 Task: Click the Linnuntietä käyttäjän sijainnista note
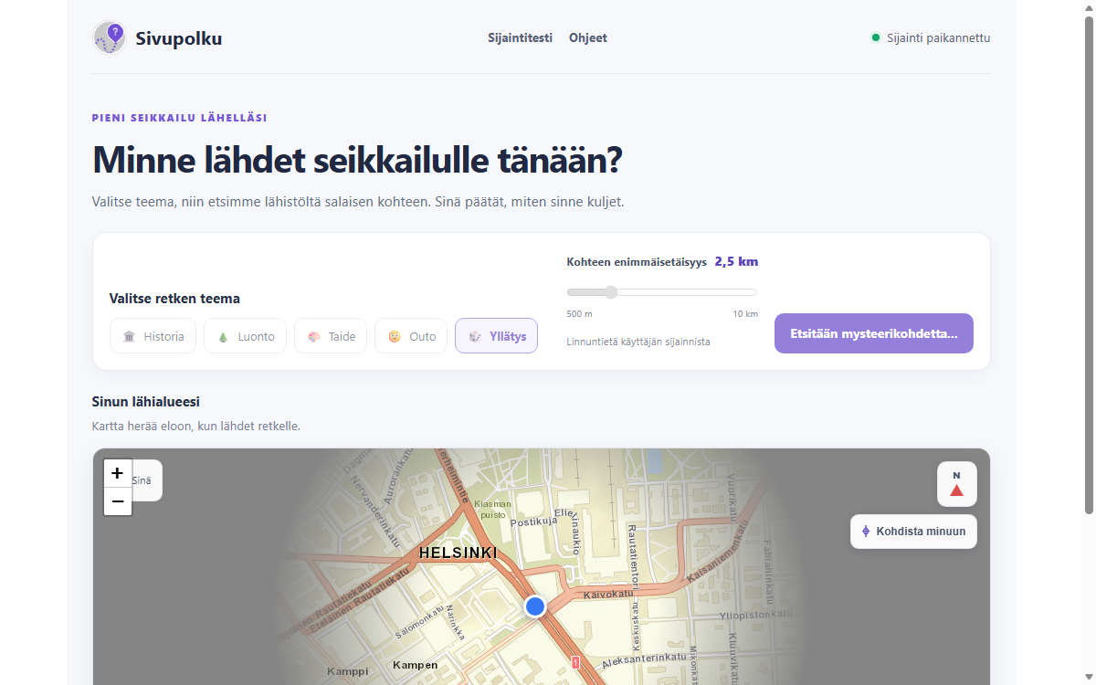coord(638,342)
